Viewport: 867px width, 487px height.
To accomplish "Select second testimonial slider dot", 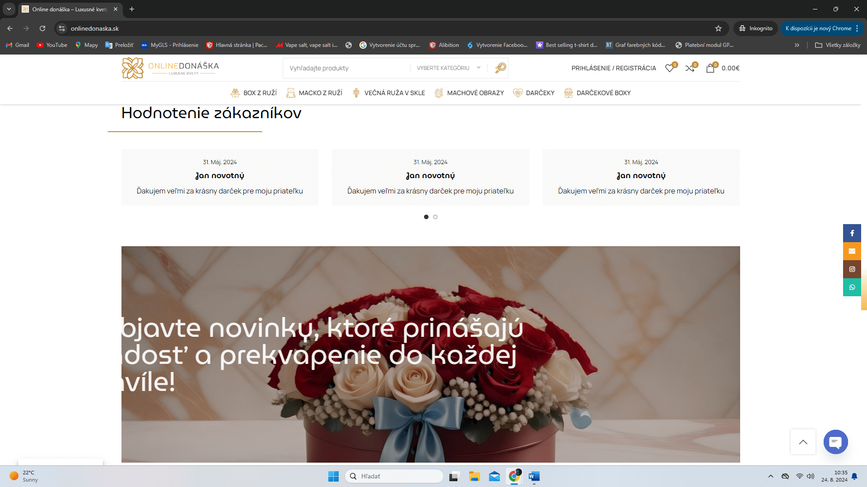I will tap(435, 217).
